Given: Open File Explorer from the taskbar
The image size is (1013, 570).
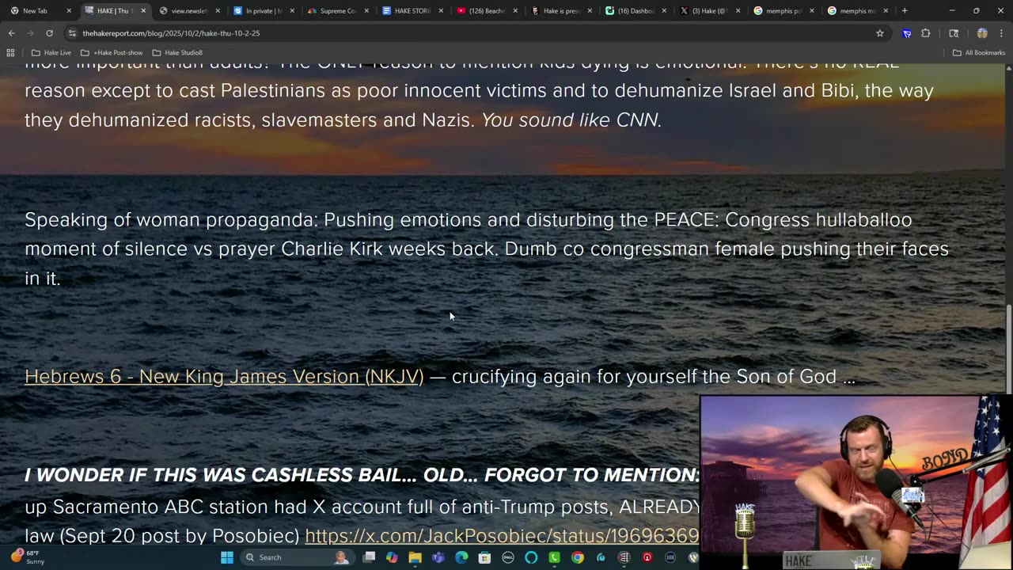Looking at the screenshot, I should point(415,557).
